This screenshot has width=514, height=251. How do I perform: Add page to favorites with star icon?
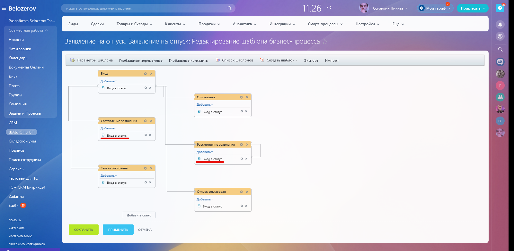[325, 42]
